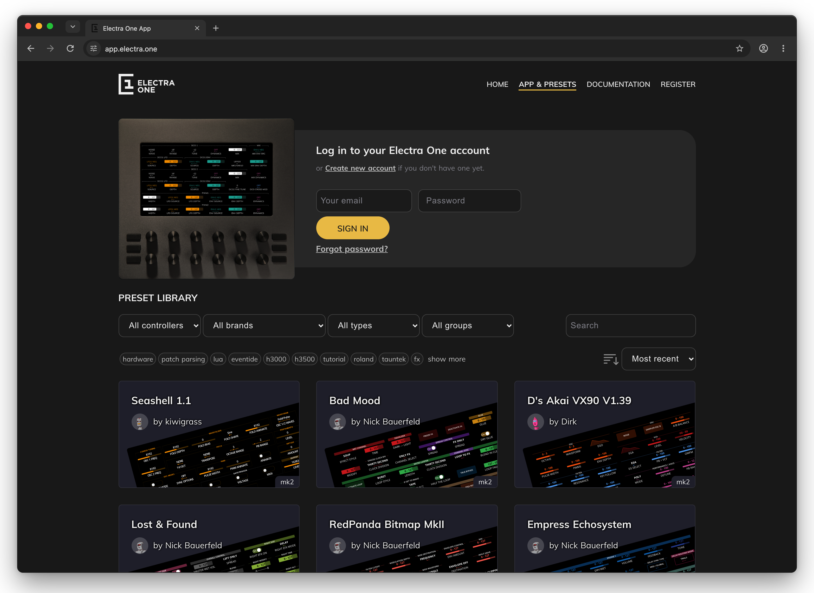This screenshot has width=814, height=593.
Task: Open the Bad Mood preset card
Action: click(407, 434)
